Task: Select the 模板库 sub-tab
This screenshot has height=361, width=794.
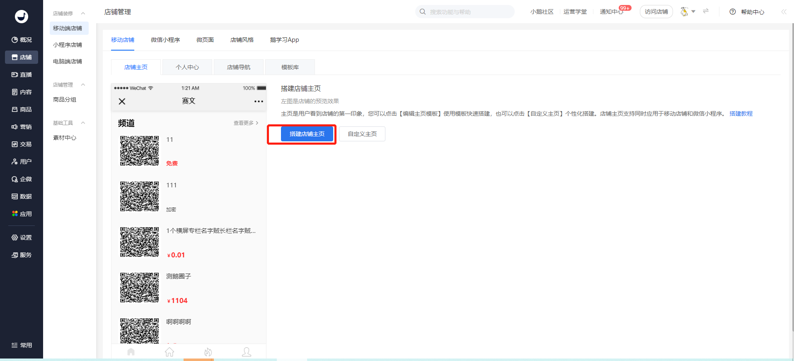Action: click(x=290, y=67)
